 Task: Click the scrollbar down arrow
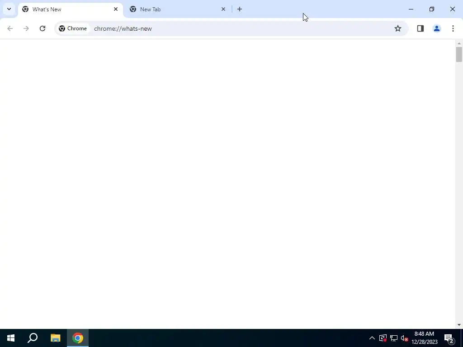(x=459, y=325)
